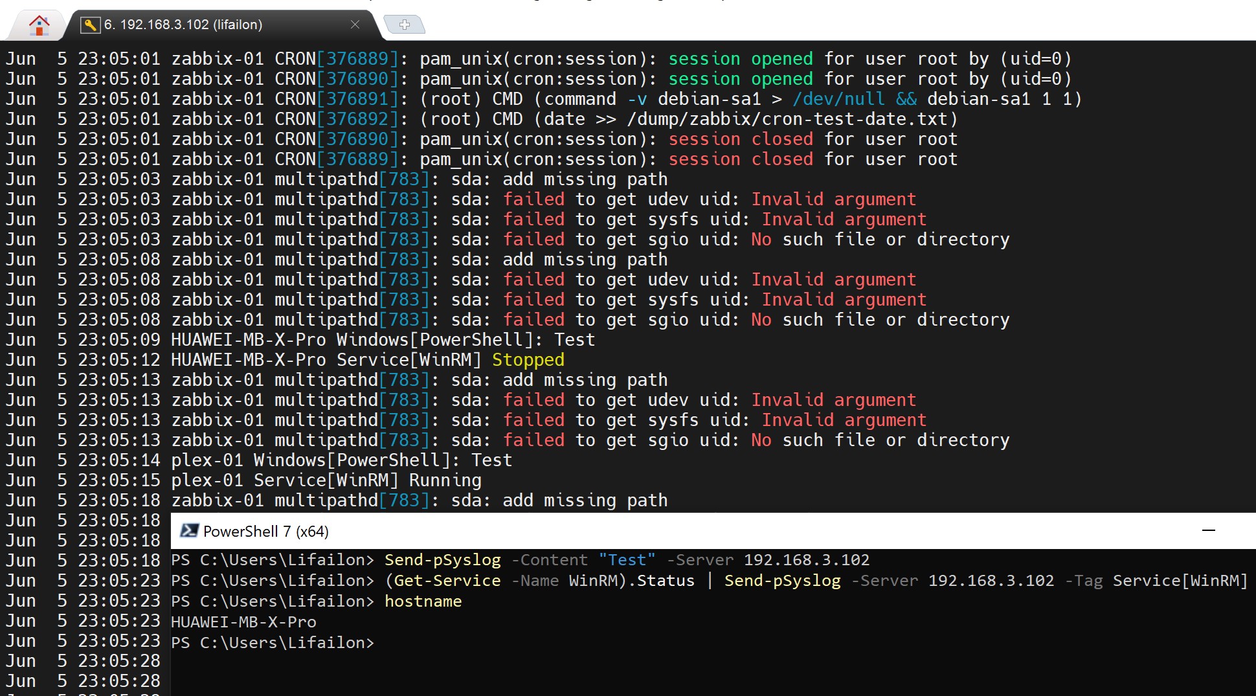Screen dimensions: 1256x696
Task: Click the '"Test"' string in Send-pSyslog command
Action: (x=627, y=560)
